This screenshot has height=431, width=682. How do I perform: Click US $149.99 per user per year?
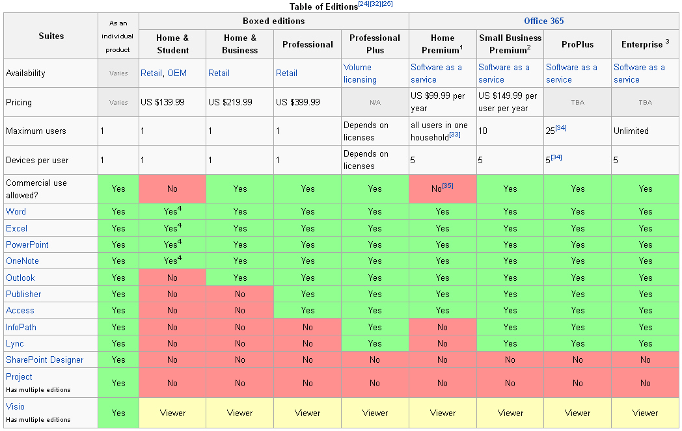tap(510, 102)
